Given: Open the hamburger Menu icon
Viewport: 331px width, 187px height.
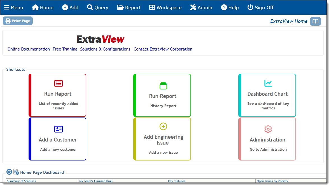Looking at the screenshot, I should coord(6,8).
